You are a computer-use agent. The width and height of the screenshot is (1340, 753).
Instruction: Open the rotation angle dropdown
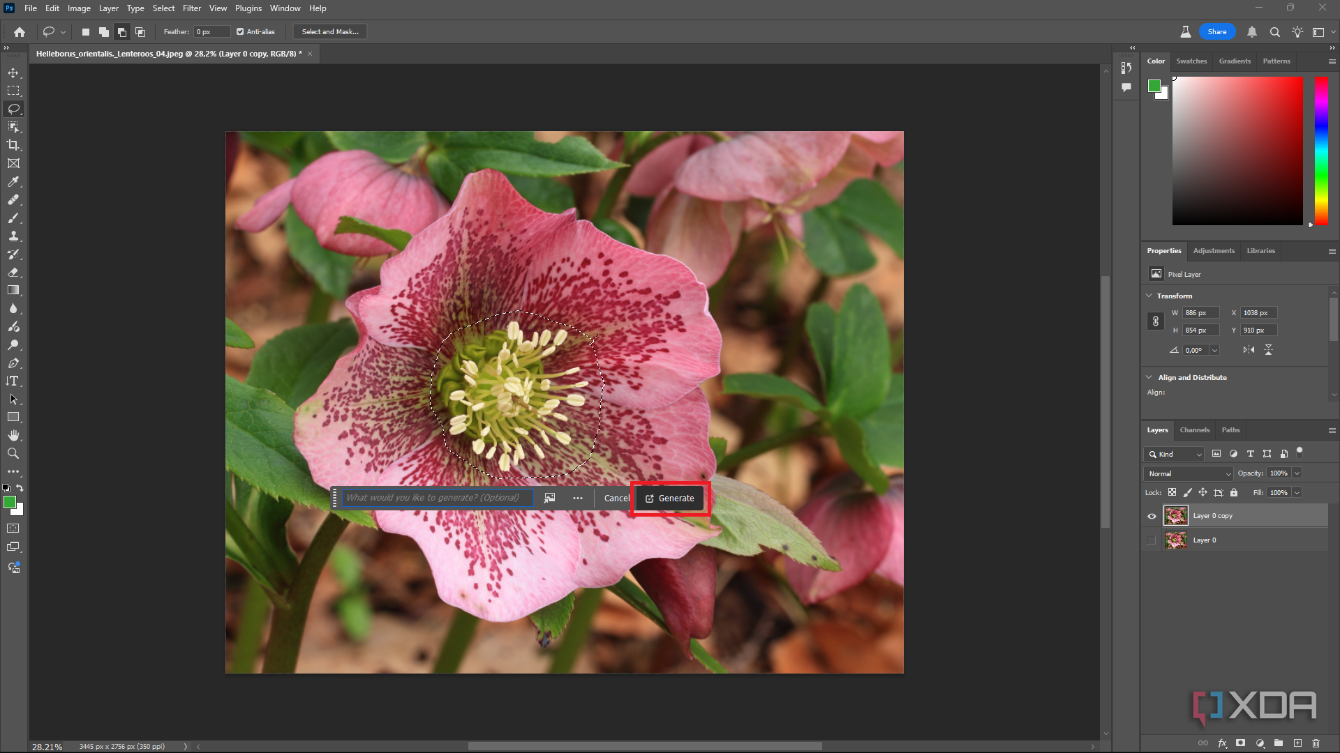(1215, 350)
